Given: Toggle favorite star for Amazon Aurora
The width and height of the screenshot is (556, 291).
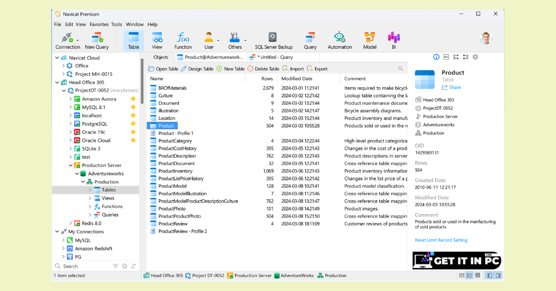Looking at the screenshot, I should [x=133, y=99].
